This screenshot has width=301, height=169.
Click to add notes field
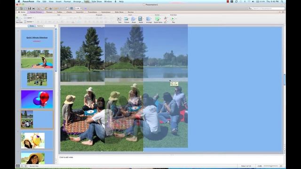(171, 160)
